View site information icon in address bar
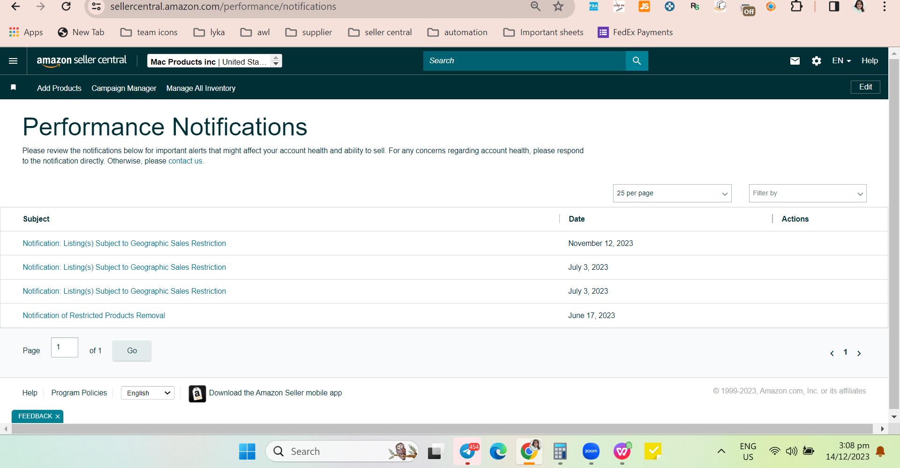 [96, 7]
